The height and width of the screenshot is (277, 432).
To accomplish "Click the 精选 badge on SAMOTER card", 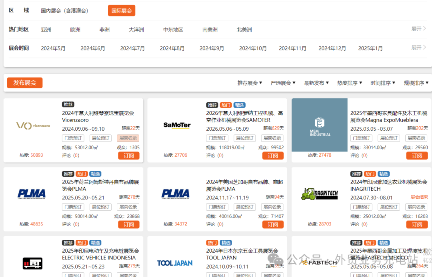I will (x=240, y=105).
